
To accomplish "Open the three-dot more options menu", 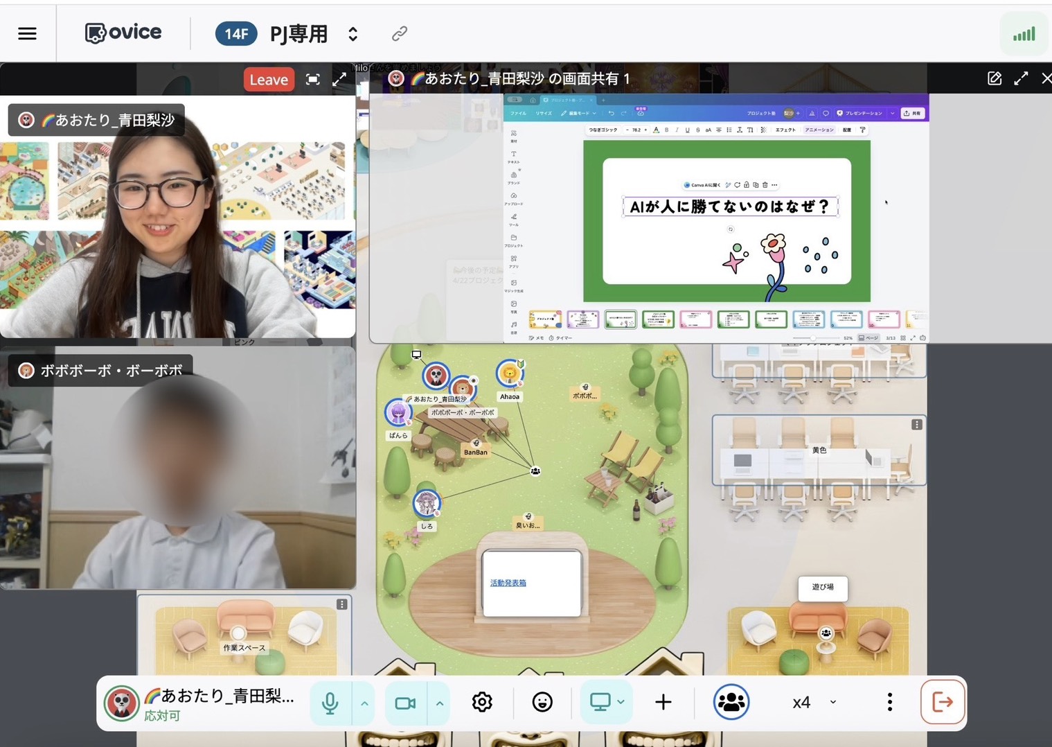I will [x=889, y=702].
